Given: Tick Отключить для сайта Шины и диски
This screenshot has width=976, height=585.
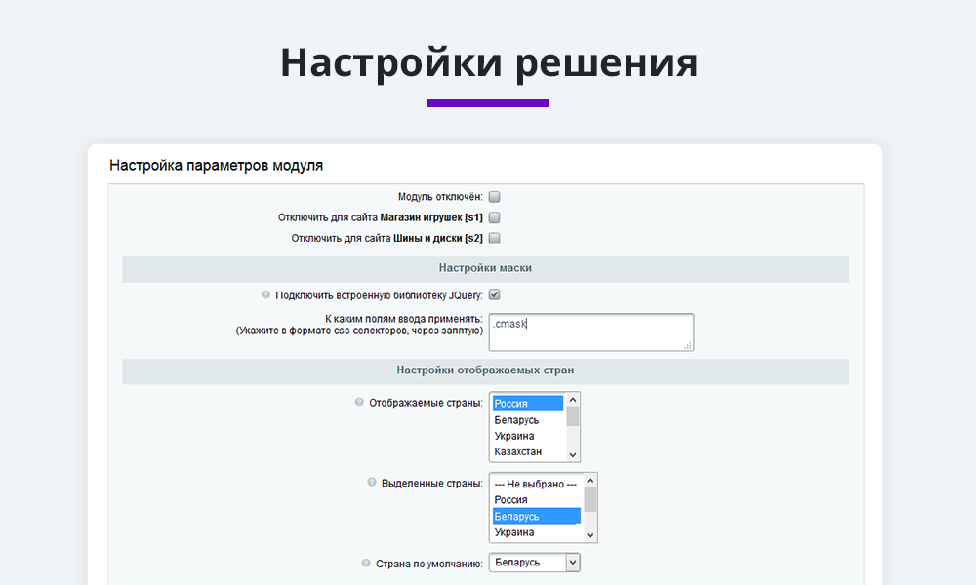Looking at the screenshot, I should (494, 238).
